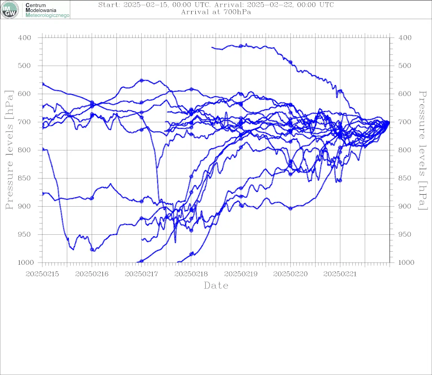Click the left axis 600 label
This screenshot has height=375, width=432.
click(x=24, y=94)
